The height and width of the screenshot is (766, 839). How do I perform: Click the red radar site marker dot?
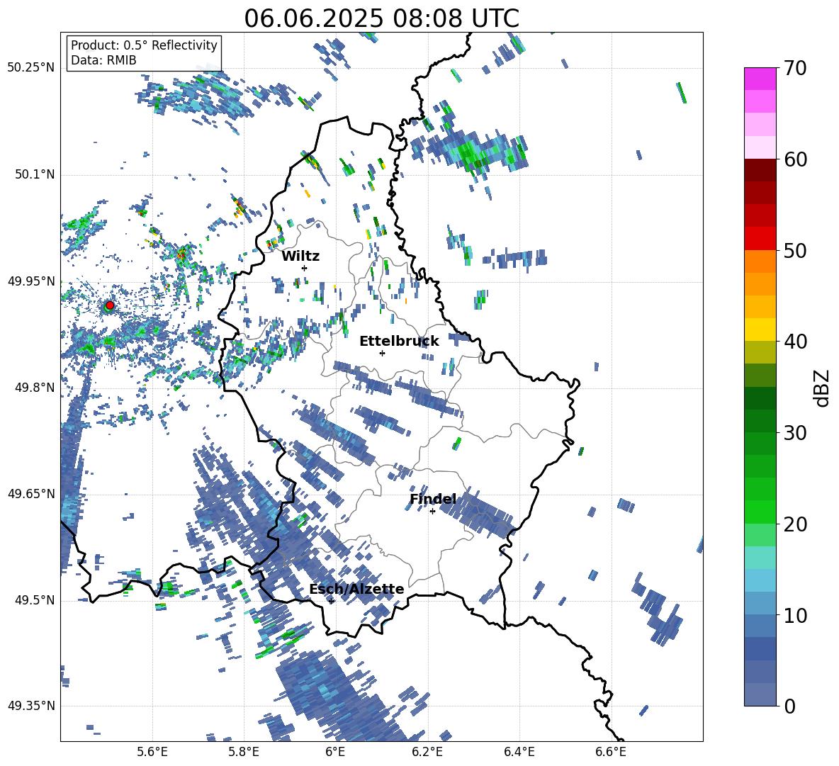[110, 305]
